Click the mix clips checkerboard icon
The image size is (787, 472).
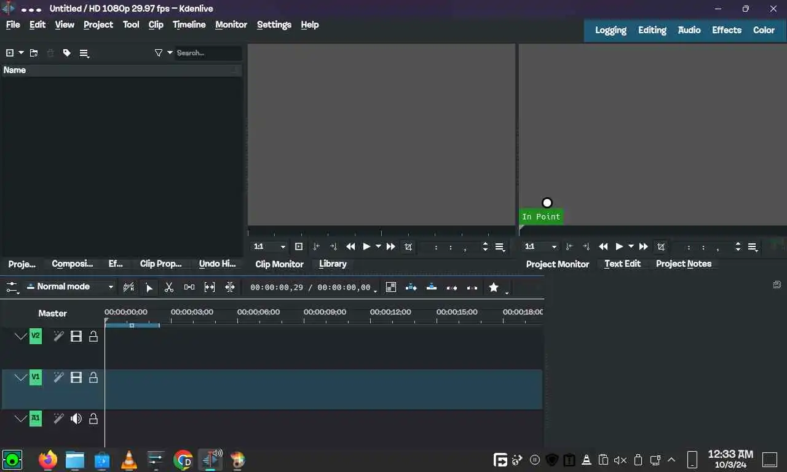(x=391, y=287)
